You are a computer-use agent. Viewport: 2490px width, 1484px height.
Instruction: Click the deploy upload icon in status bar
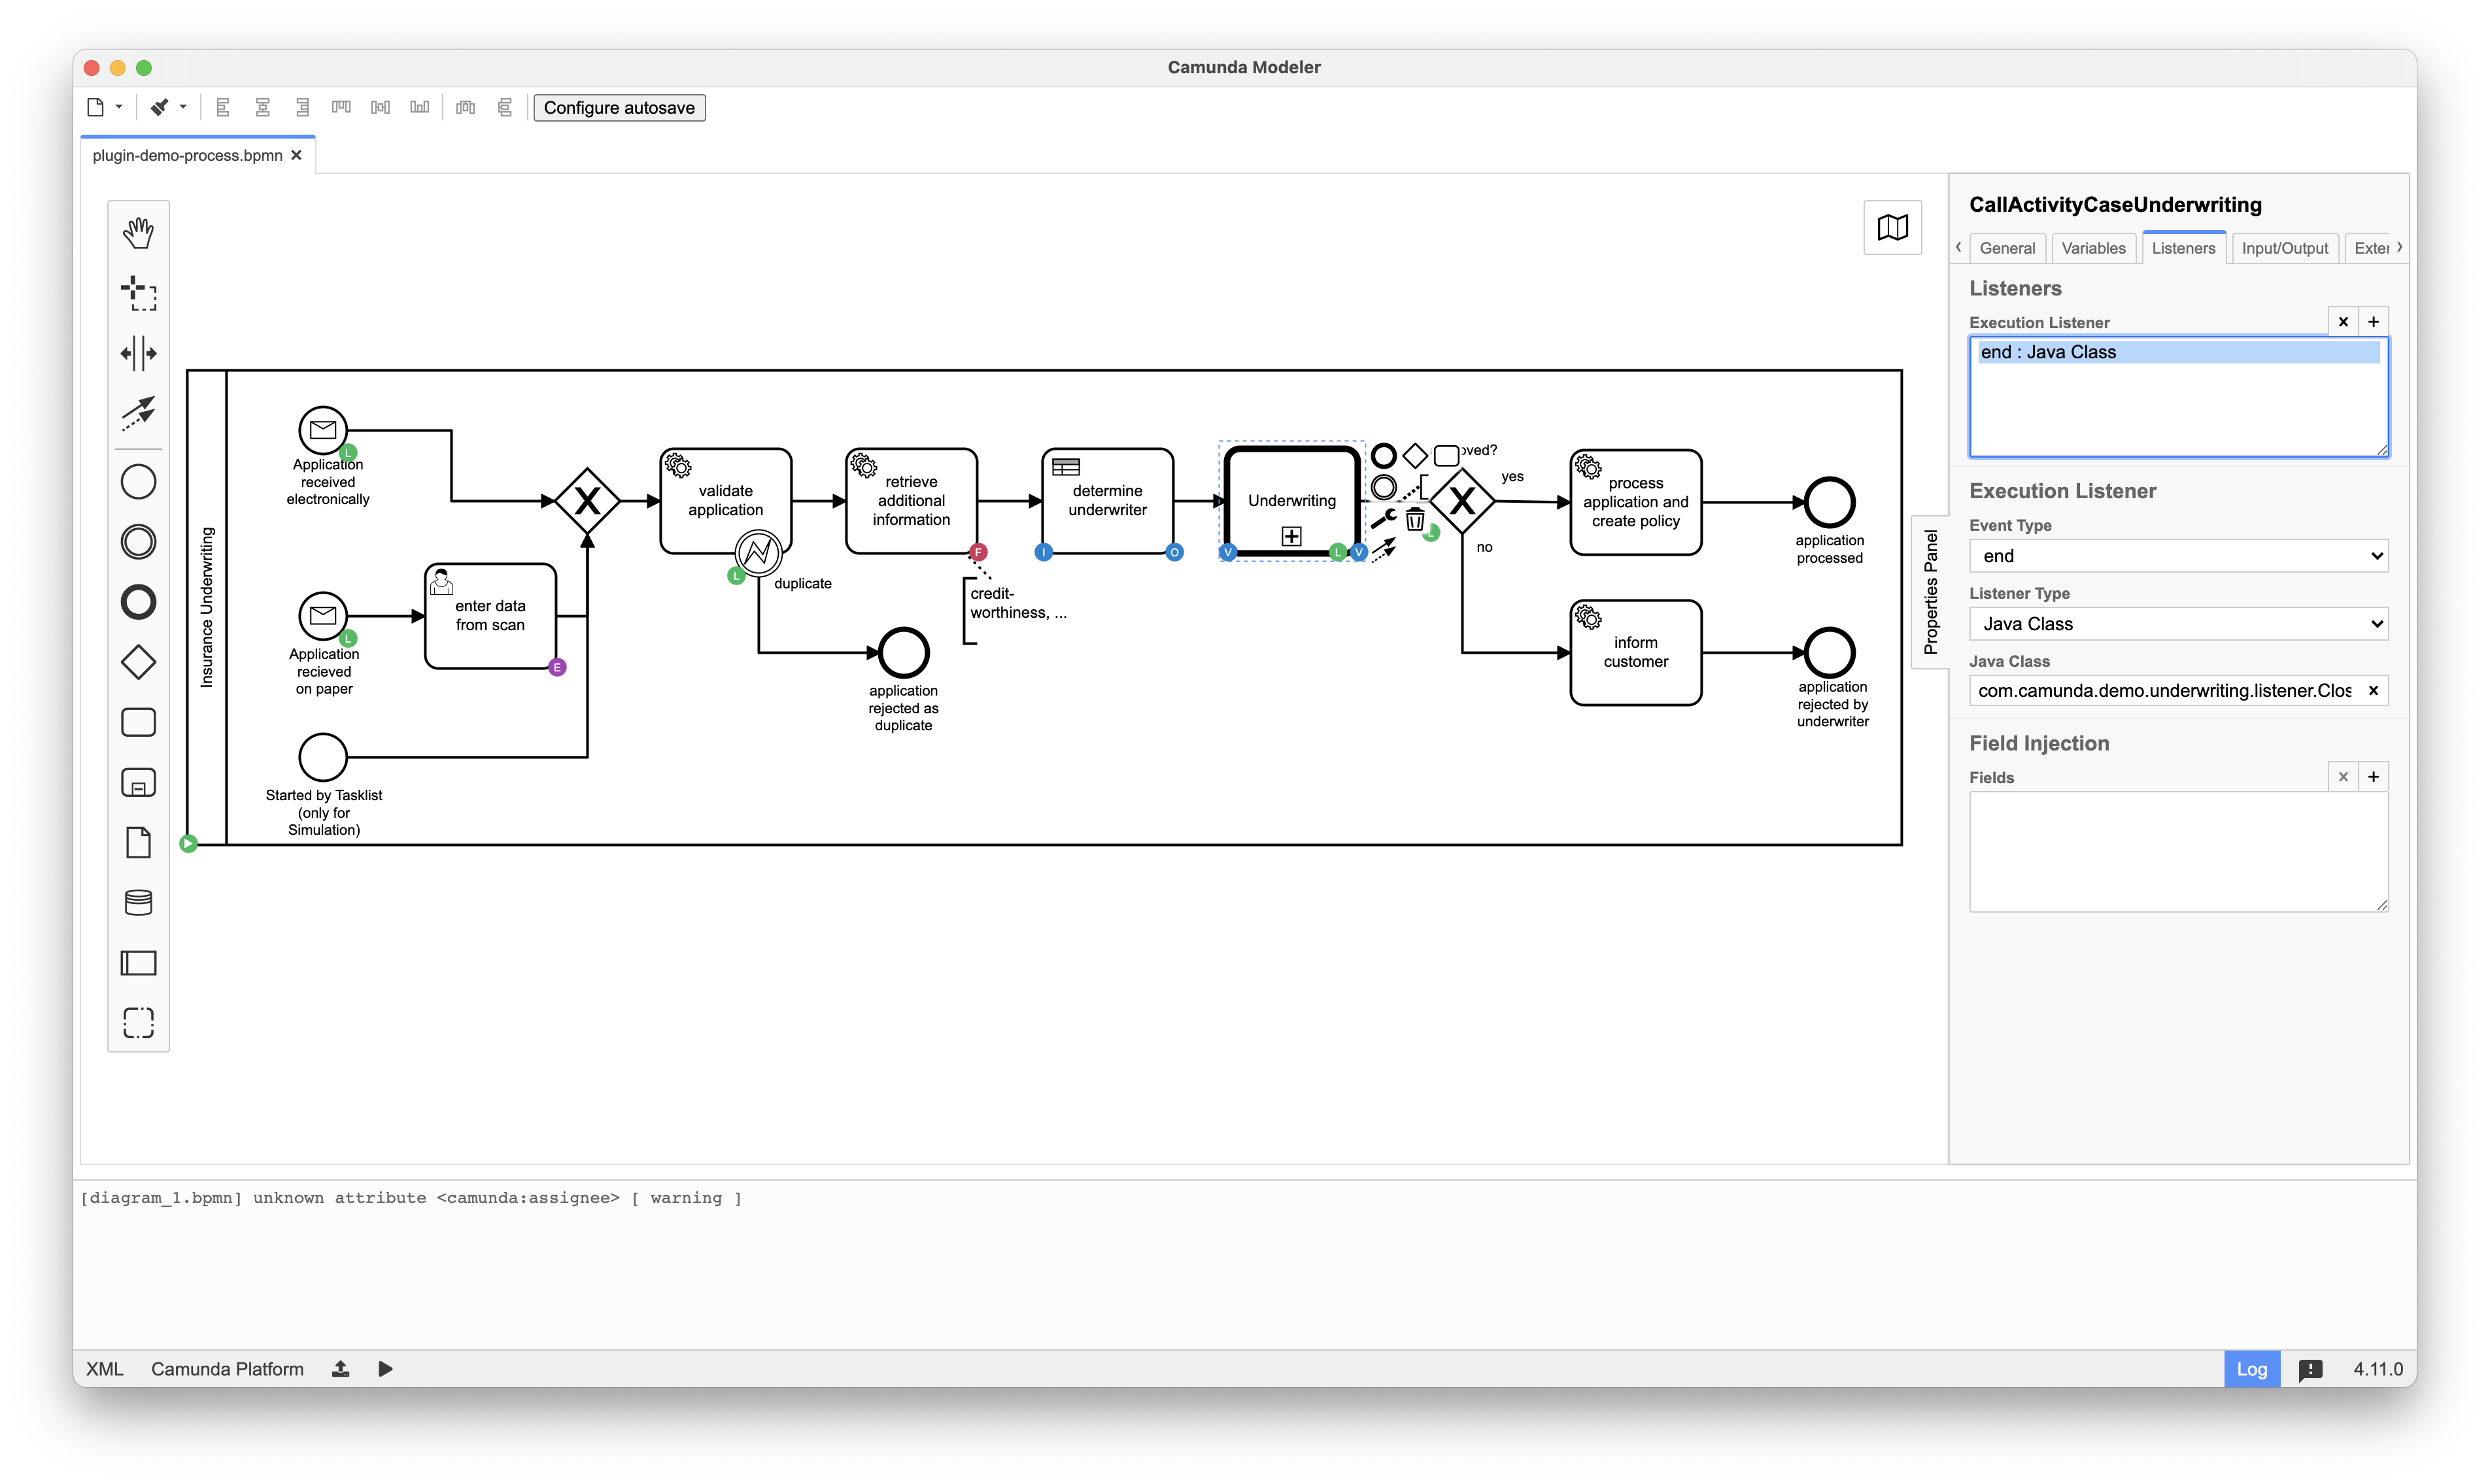pos(341,1369)
